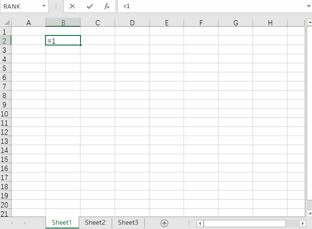The width and height of the screenshot is (312, 229).
Task: Select column F header
Action: (x=201, y=23)
